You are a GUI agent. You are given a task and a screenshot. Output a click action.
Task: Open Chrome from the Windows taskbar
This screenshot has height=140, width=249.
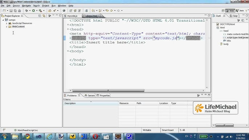click(x=27, y=136)
